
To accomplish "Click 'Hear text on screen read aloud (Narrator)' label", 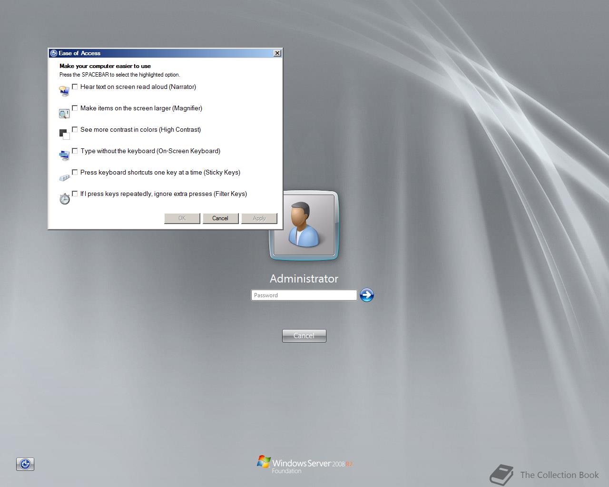I will 138,87.
